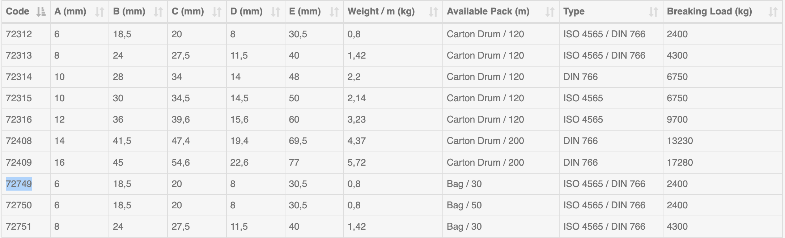This screenshot has width=785, height=238.
Task: Click the Code column header label
Action: (x=17, y=12)
